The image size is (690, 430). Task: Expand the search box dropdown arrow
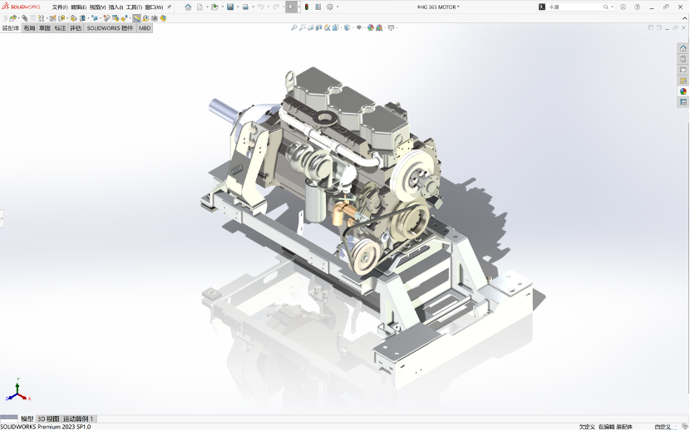click(x=614, y=7)
